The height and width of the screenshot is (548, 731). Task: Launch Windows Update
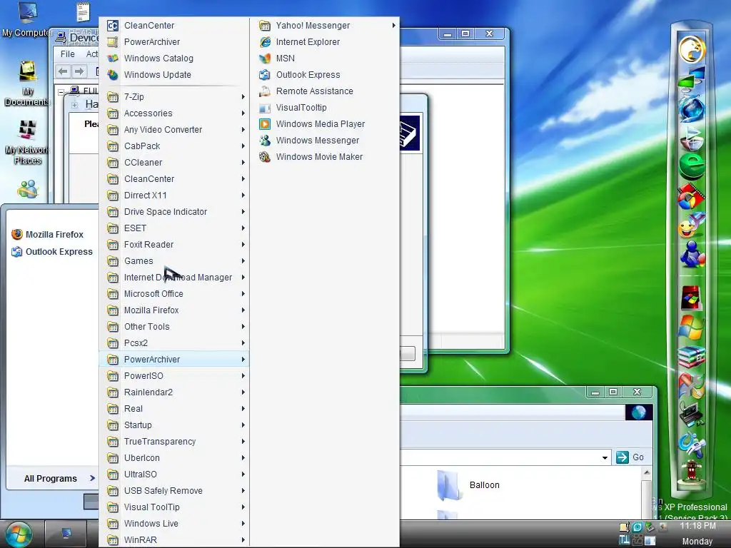click(x=174, y=74)
